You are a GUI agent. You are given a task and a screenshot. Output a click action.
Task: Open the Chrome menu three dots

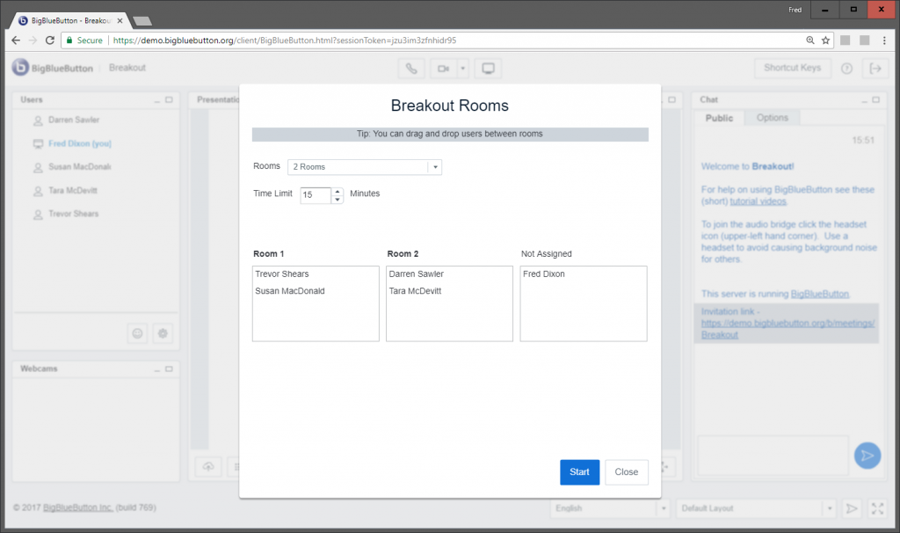tap(884, 40)
